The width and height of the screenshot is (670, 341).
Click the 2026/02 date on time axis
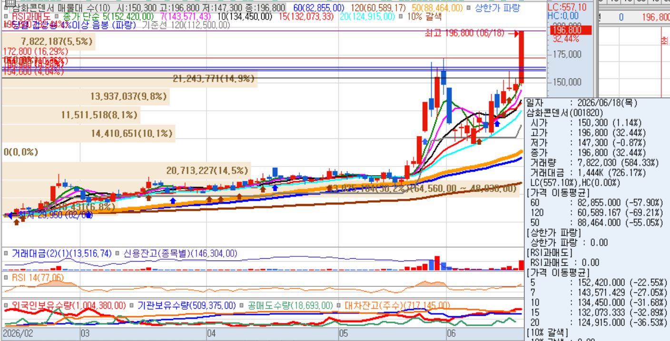pyautogui.click(x=18, y=334)
